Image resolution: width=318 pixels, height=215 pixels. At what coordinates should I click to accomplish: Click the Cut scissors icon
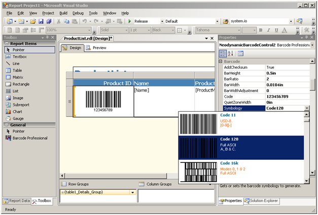click(x=59, y=21)
